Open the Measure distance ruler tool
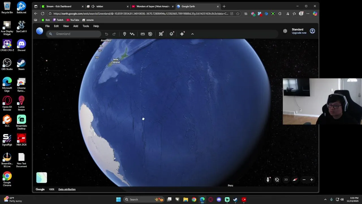The width and height of the screenshot is (362, 204). click(143, 34)
